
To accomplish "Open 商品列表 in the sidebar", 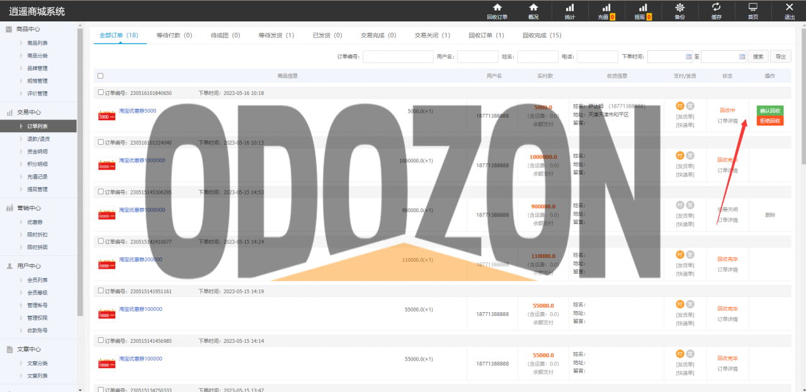I will pyautogui.click(x=37, y=43).
